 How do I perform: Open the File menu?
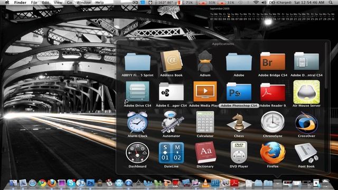click(x=34, y=2)
